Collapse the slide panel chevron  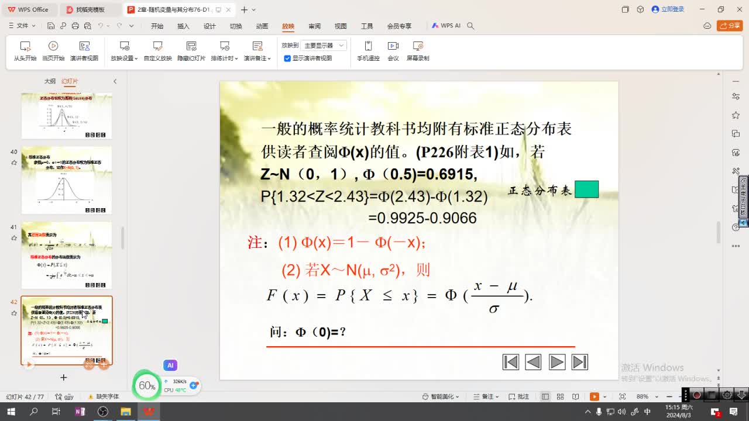point(115,81)
